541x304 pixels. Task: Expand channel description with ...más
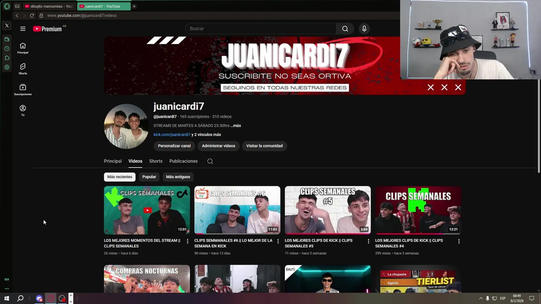point(236,126)
